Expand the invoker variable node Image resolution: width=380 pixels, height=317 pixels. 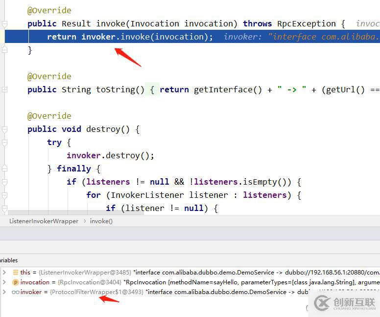4,292
